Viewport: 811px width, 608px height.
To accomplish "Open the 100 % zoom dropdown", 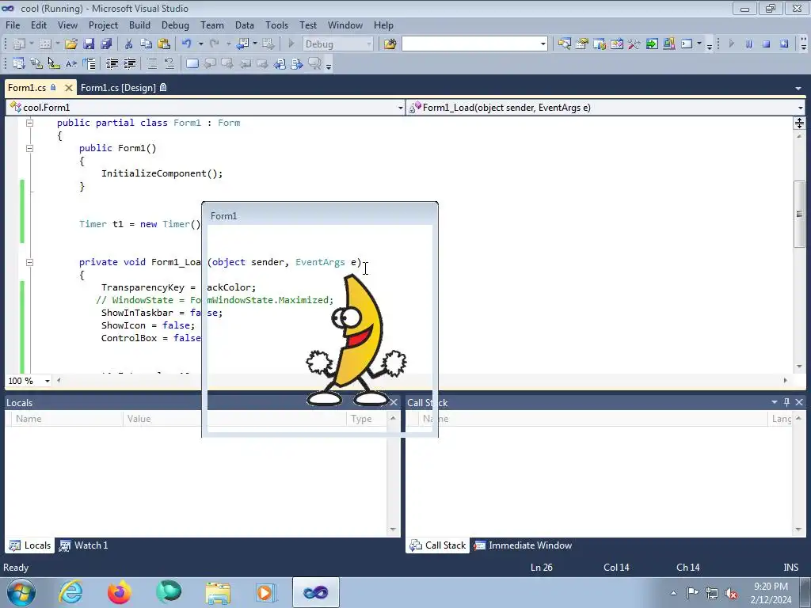I will tap(47, 381).
